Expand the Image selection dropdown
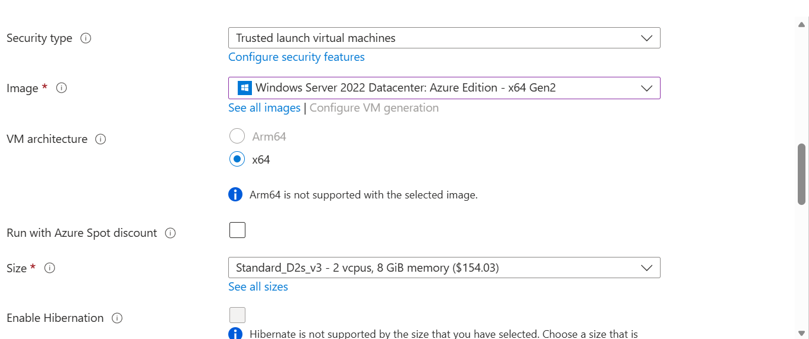The image size is (809, 339). point(444,88)
